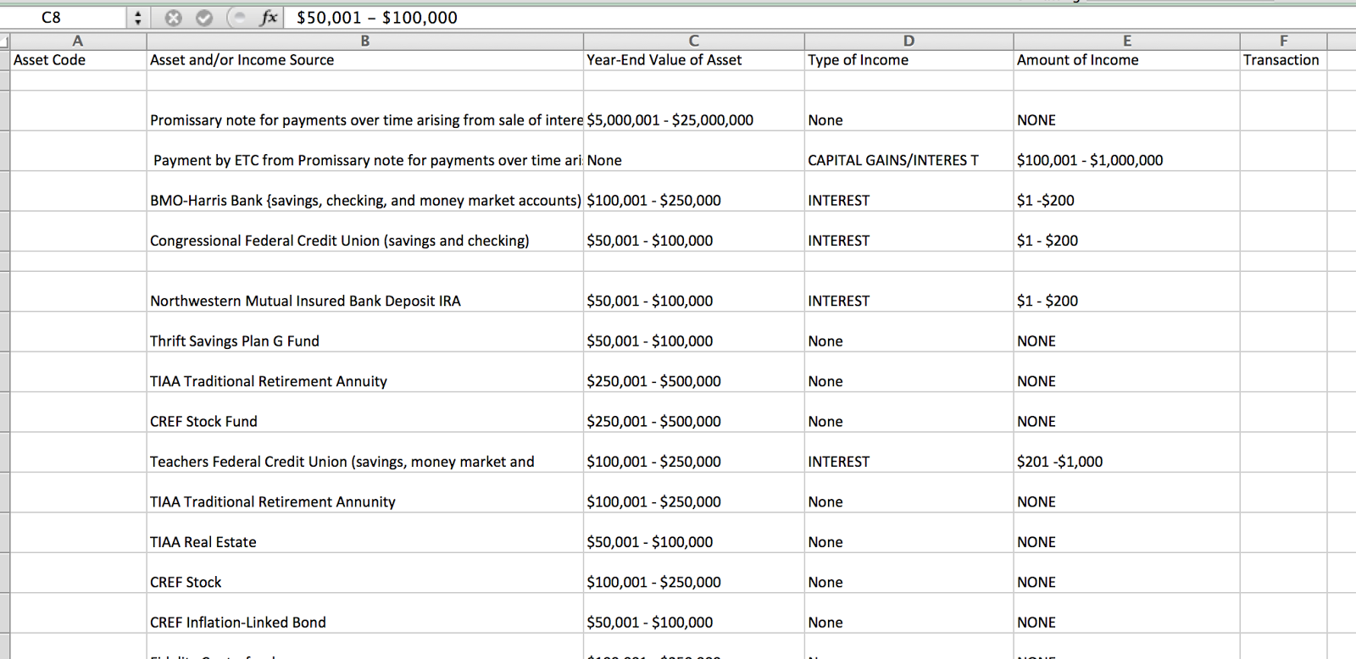Select the year-end value for CREF Stock Fund
1356x659 pixels.
(694, 413)
